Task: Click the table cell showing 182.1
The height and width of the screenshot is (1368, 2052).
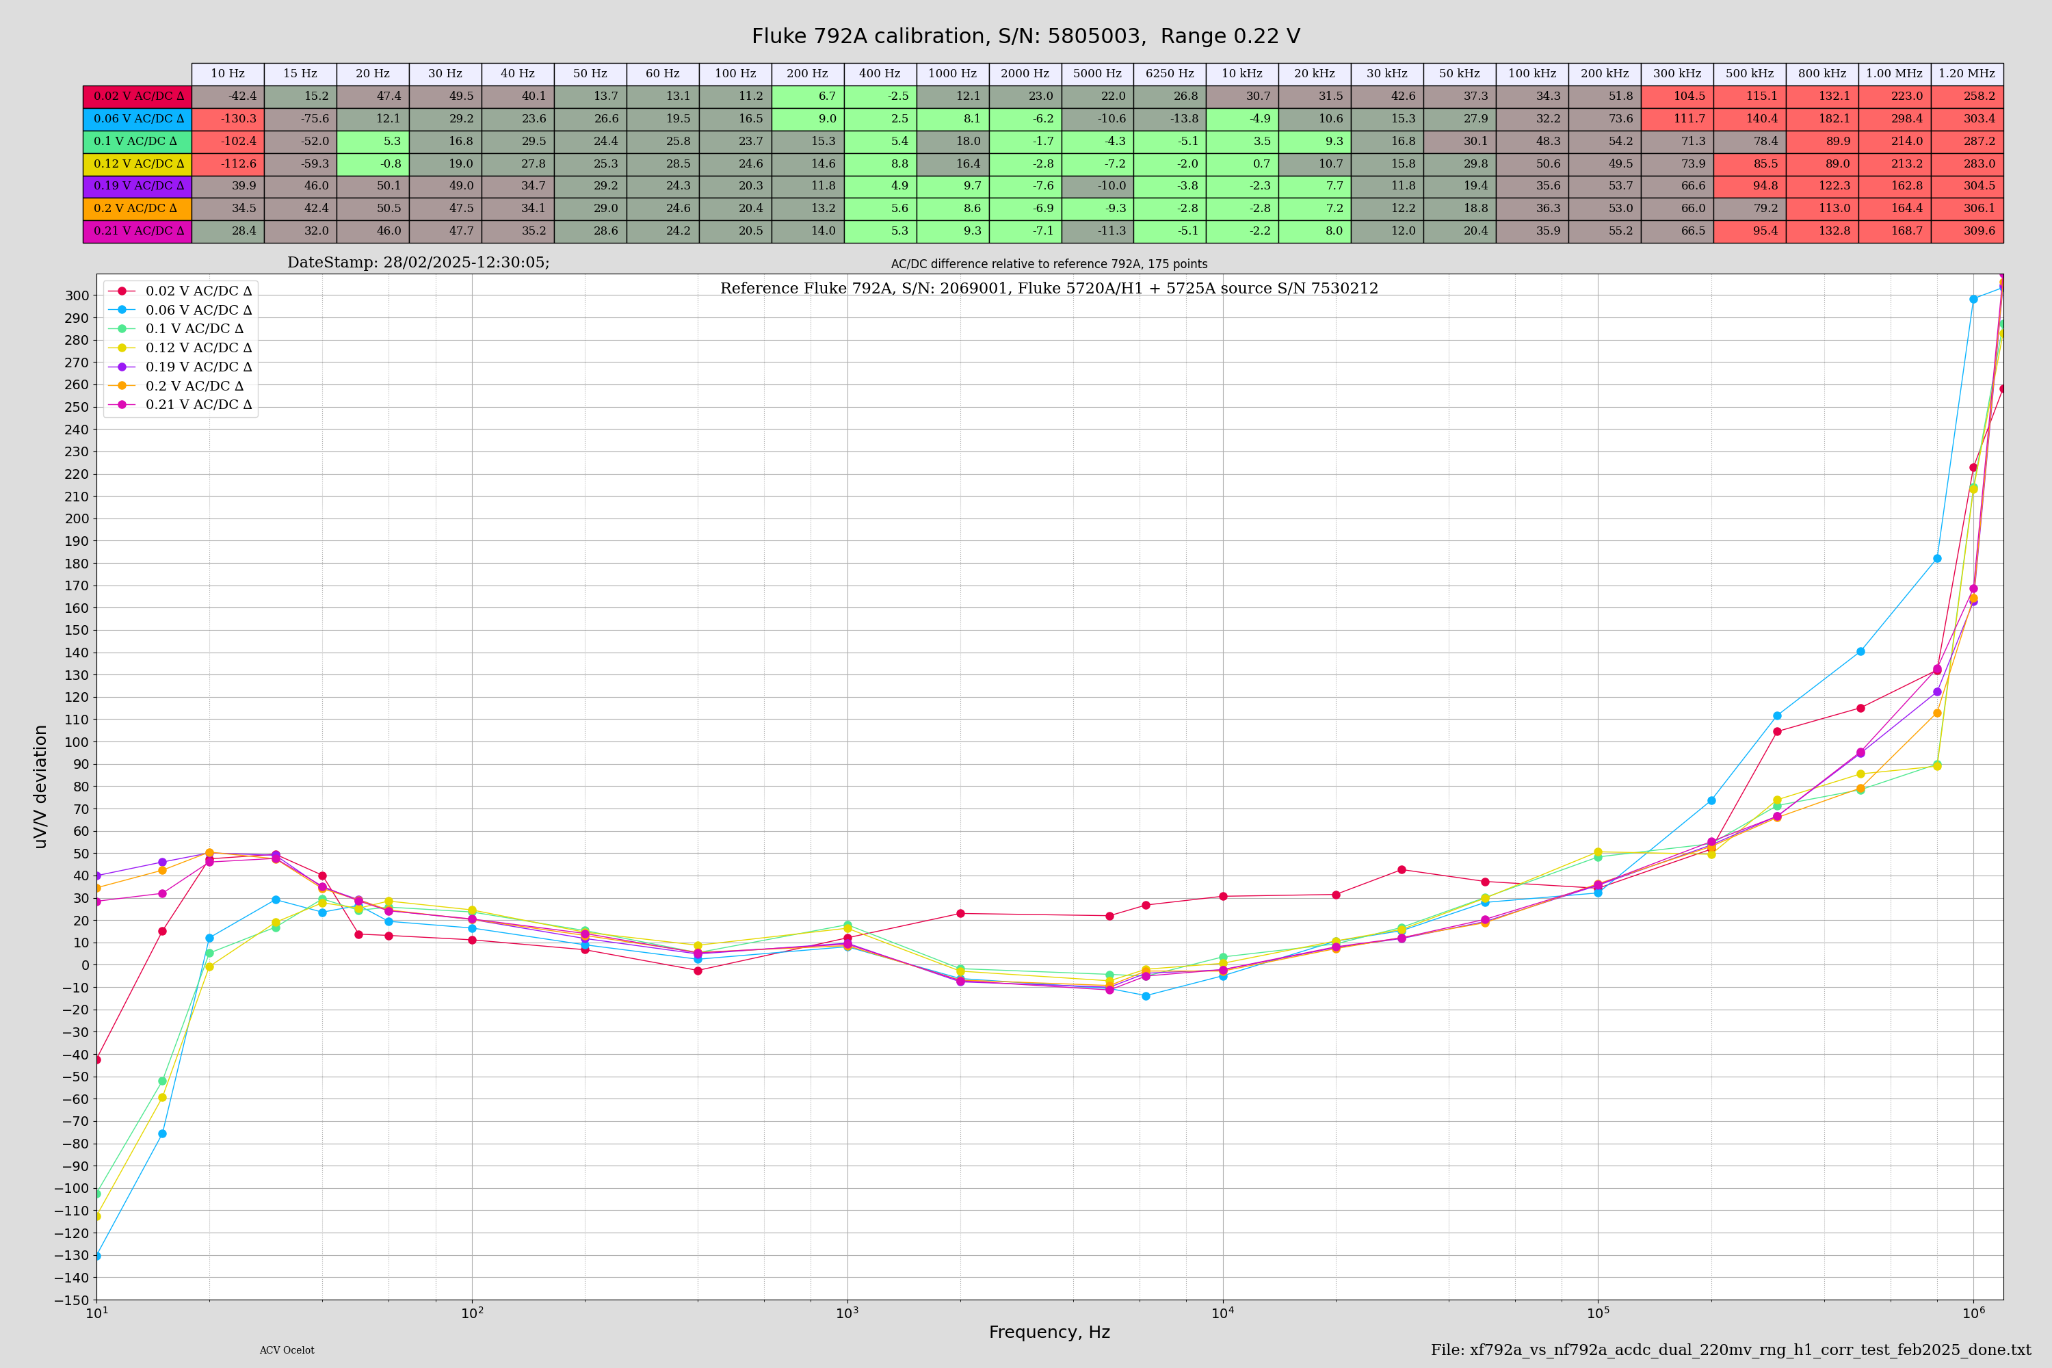Action: 1823,118
